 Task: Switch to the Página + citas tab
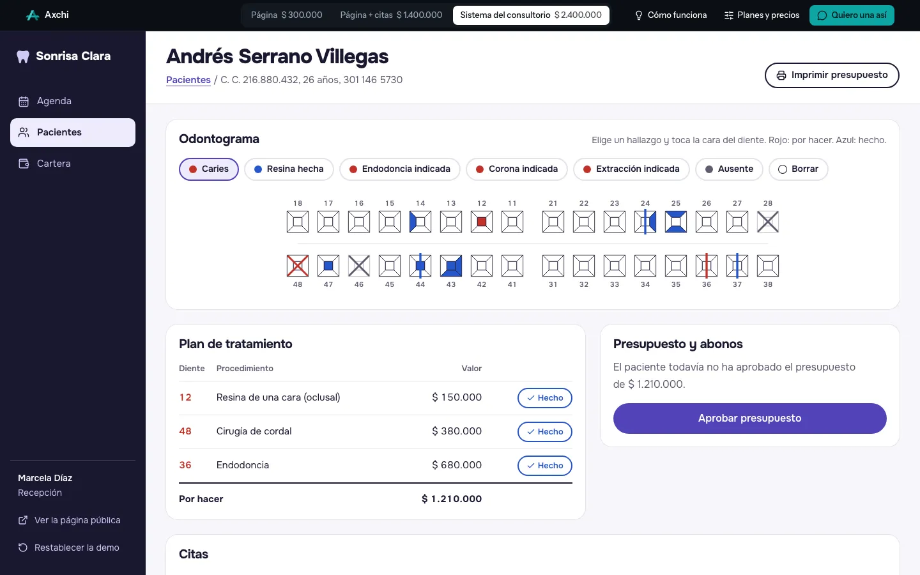coord(391,15)
